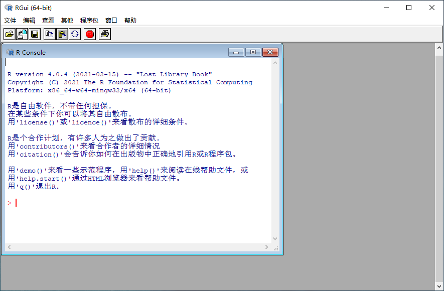Click the Copy and paste toolbar icon
Viewport: 444px width, 291px height.
pyautogui.click(x=75, y=34)
